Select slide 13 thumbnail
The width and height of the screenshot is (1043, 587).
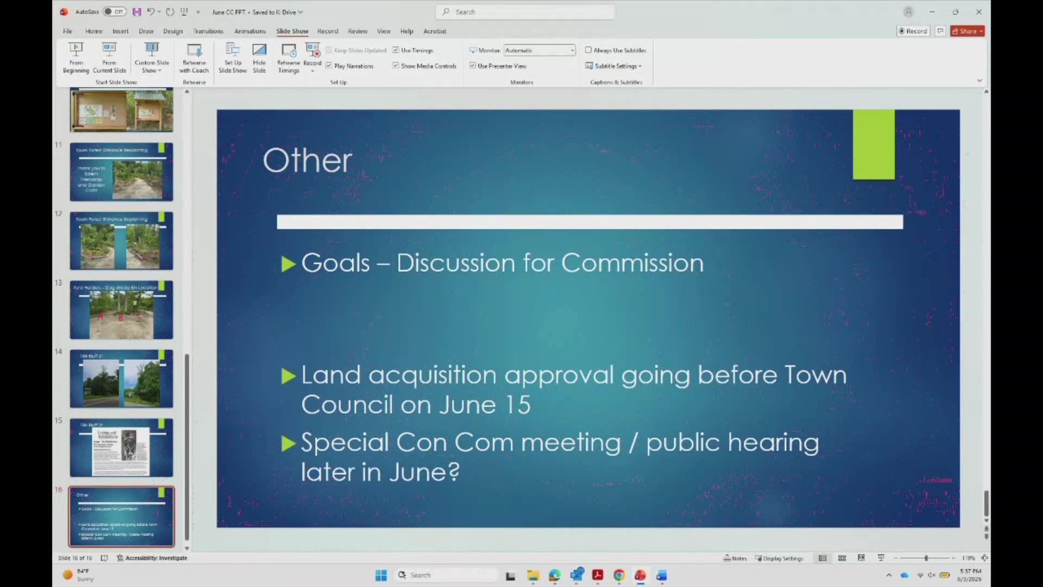pos(121,310)
